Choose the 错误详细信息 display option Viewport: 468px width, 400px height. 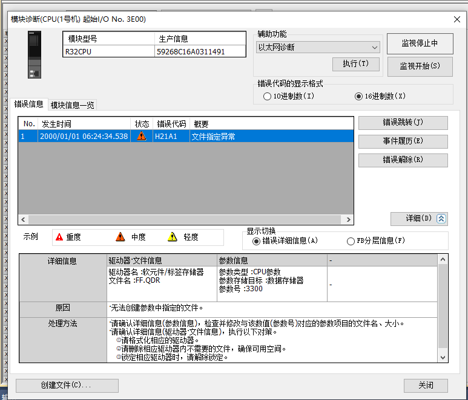pos(257,241)
